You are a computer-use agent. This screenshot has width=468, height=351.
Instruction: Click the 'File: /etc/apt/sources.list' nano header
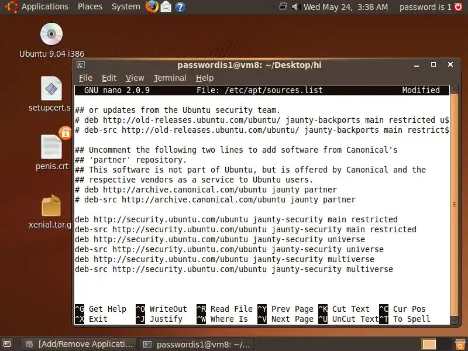[x=259, y=91]
